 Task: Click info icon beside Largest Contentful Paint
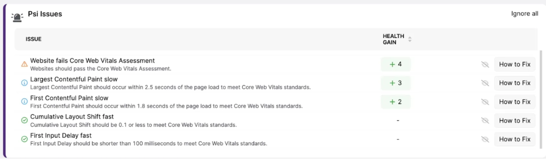(x=24, y=83)
